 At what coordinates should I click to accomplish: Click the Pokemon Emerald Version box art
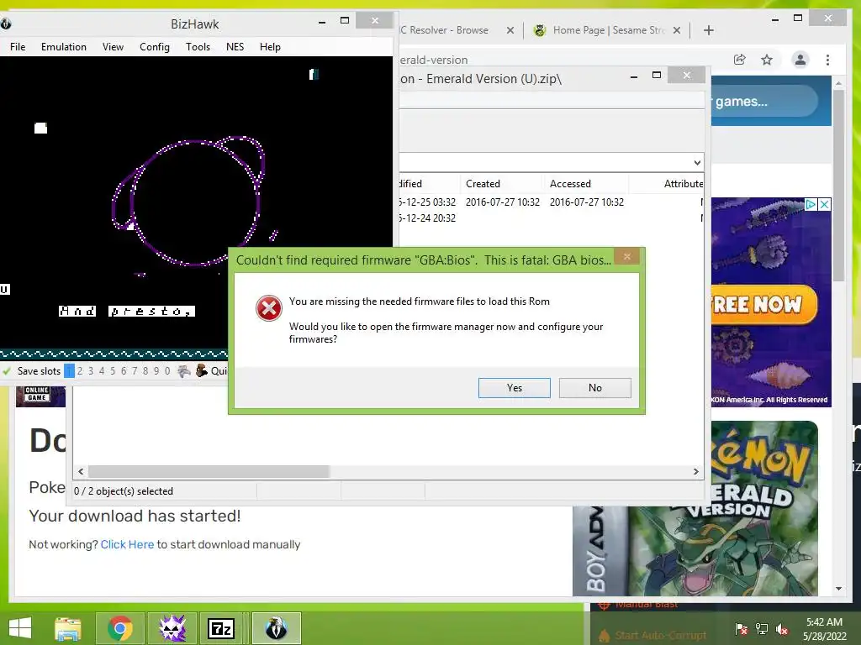pyautogui.click(x=695, y=508)
